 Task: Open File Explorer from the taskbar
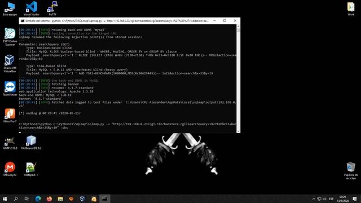coord(60,198)
